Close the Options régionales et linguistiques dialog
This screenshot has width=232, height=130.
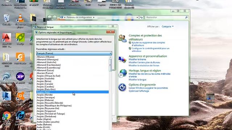tap(110, 32)
